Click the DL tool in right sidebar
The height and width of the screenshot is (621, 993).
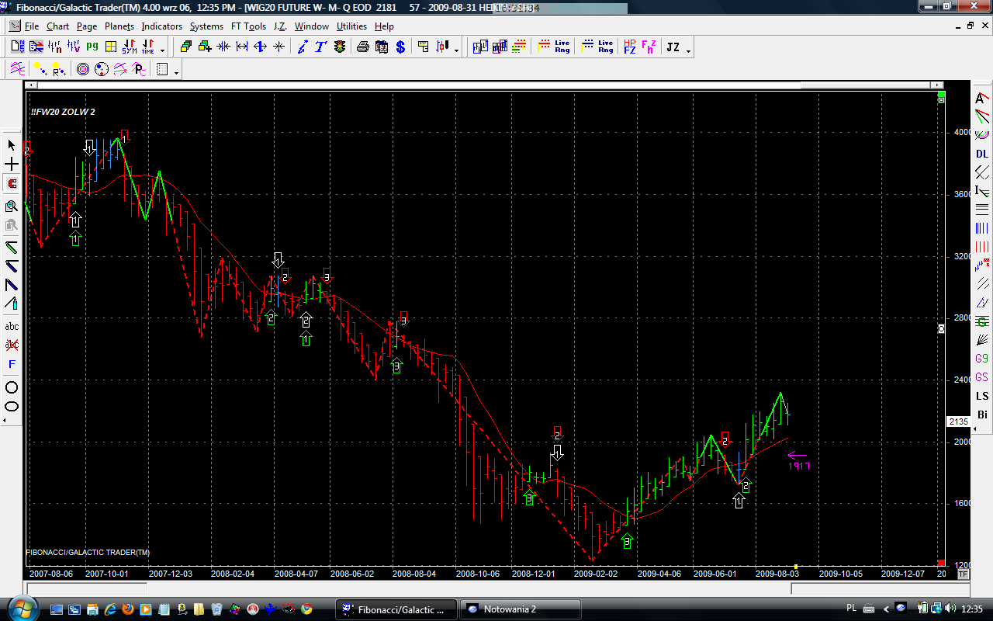click(982, 154)
